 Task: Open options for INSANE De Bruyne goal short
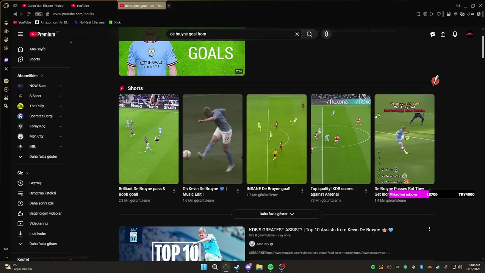(x=302, y=191)
